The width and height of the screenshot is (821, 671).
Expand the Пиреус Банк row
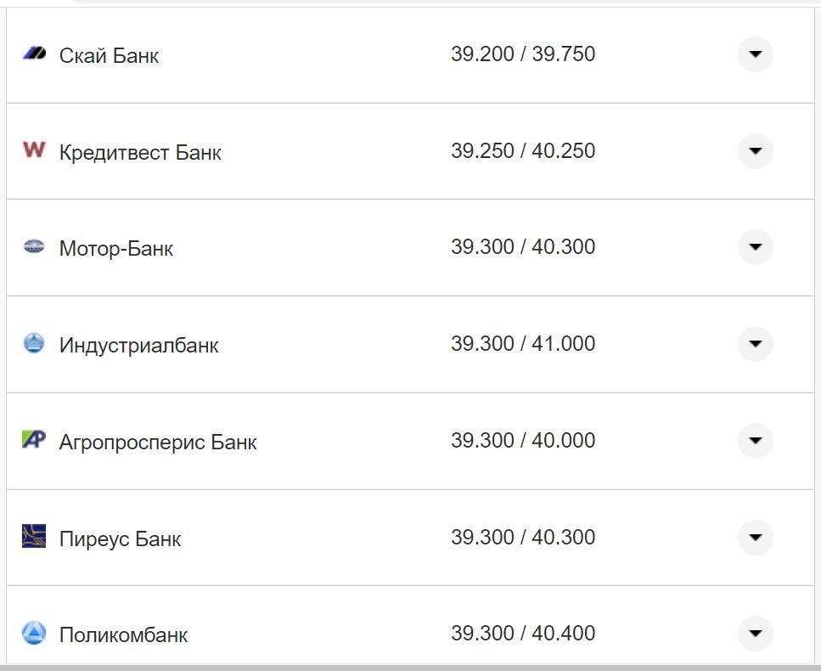click(x=755, y=537)
